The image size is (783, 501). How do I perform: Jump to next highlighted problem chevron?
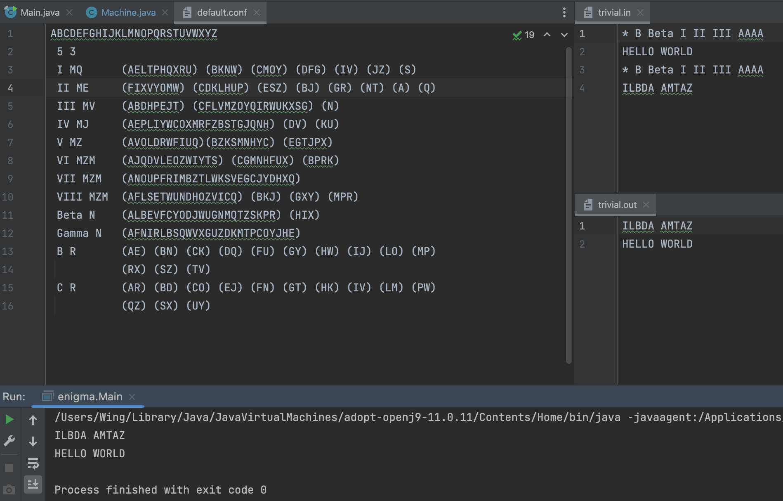click(x=564, y=35)
